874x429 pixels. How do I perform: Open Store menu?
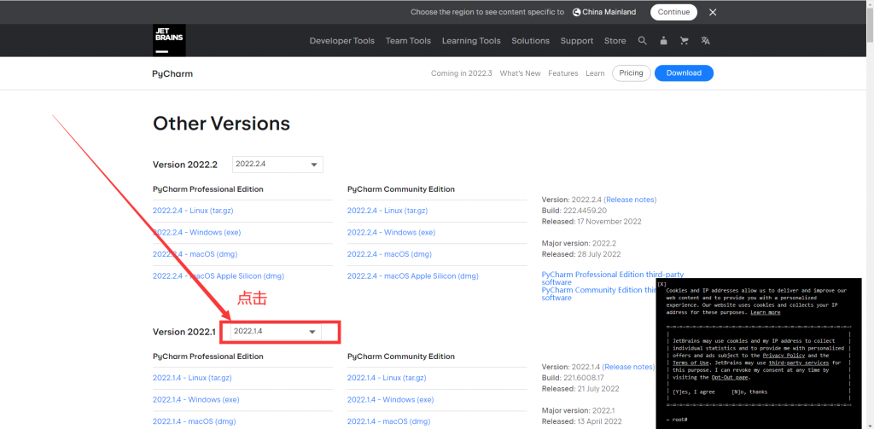pos(615,41)
